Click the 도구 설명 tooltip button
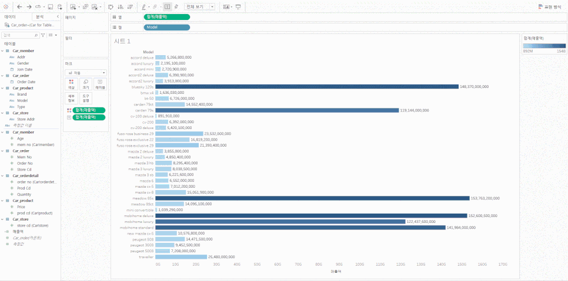Viewport: 568px width, 281px height. pyautogui.click(x=85, y=98)
